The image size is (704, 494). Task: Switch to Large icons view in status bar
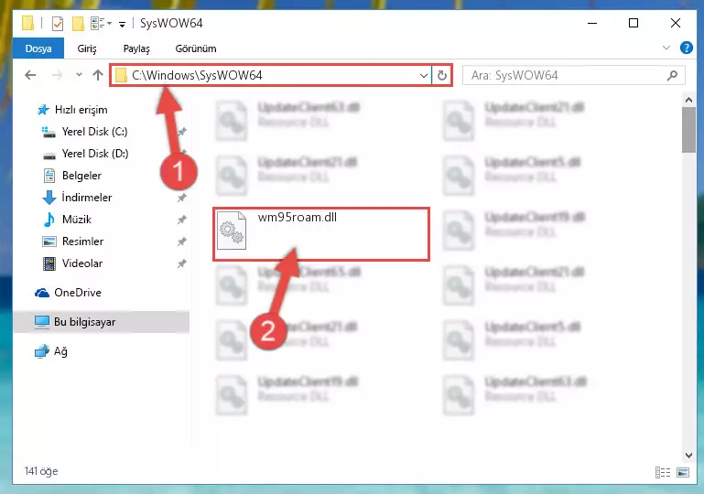(x=683, y=472)
